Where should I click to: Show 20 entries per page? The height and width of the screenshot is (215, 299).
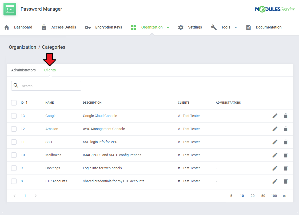click(253, 196)
